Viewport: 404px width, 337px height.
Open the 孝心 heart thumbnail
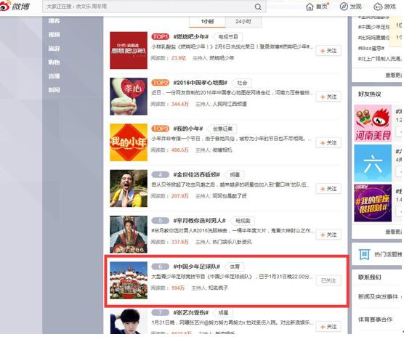pos(129,97)
